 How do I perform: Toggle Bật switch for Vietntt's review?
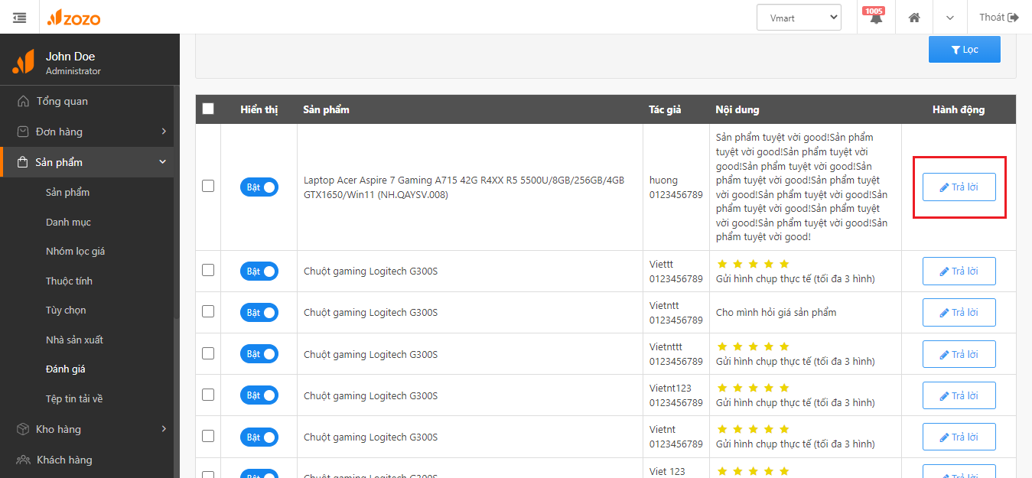[259, 313]
